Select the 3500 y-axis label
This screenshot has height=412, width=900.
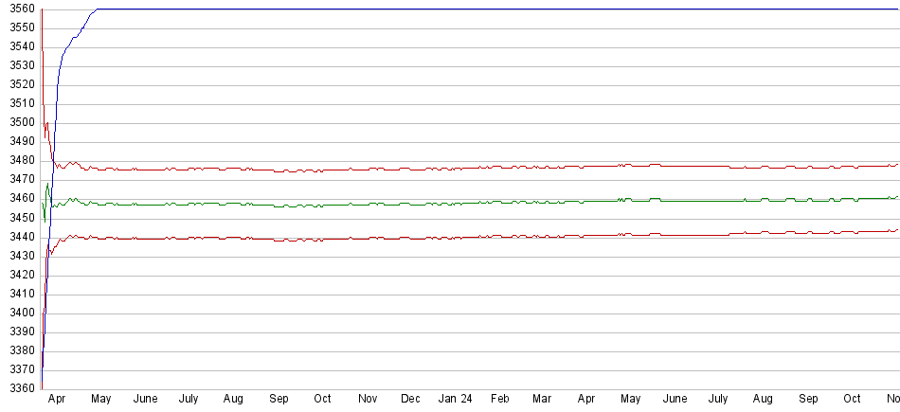19,123
